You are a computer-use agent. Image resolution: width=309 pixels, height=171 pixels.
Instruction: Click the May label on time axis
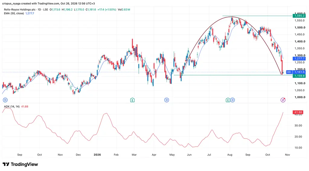point(172,155)
